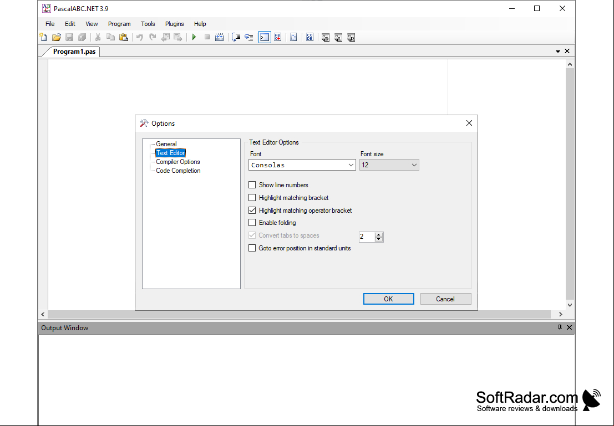Click the CODE toolbar icon

point(309,37)
